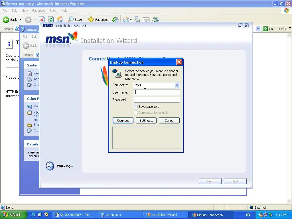Image resolution: width=292 pixels, height=219 pixels.
Task: Click the History icon in IE toolbar
Action: (x=115, y=19)
